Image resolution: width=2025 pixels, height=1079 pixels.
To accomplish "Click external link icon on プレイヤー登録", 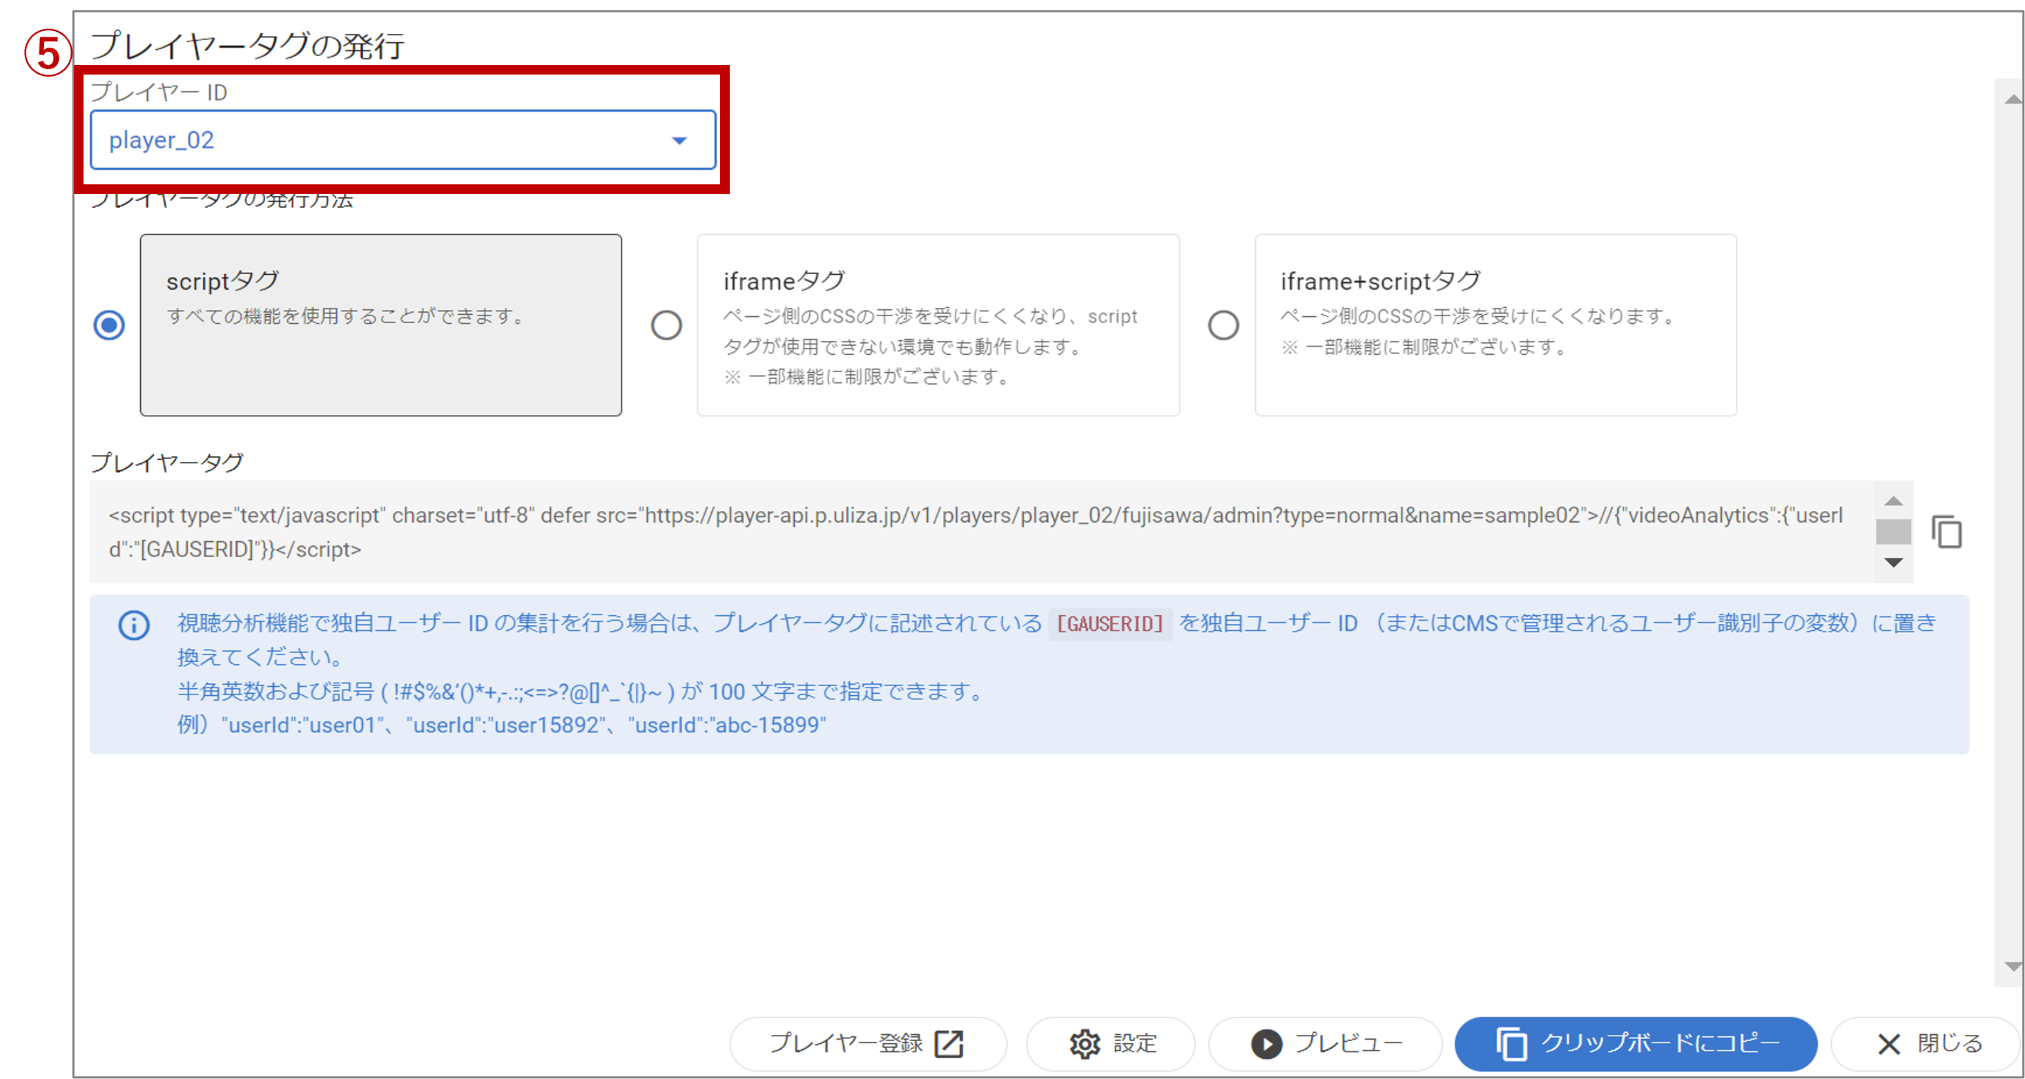I will tap(949, 1044).
